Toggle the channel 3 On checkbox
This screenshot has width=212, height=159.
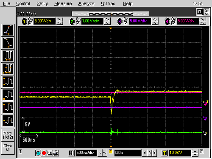tap(126, 23)
